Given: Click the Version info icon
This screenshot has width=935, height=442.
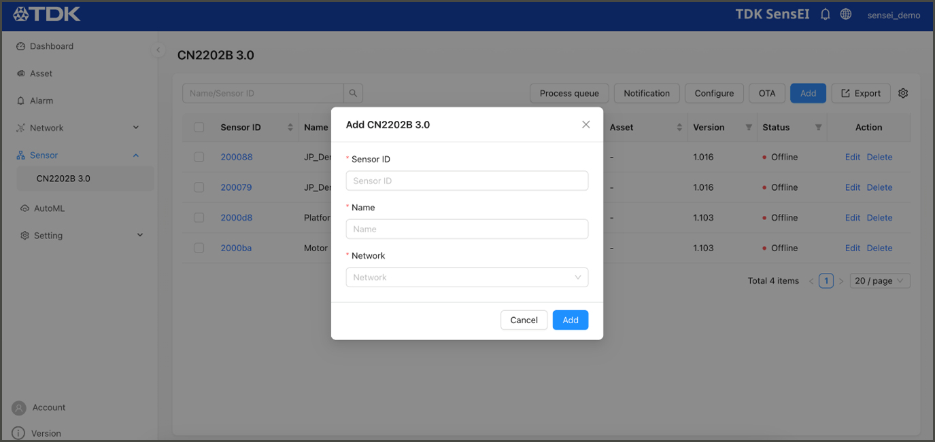Looking at the screenshot, I should 18,433.
